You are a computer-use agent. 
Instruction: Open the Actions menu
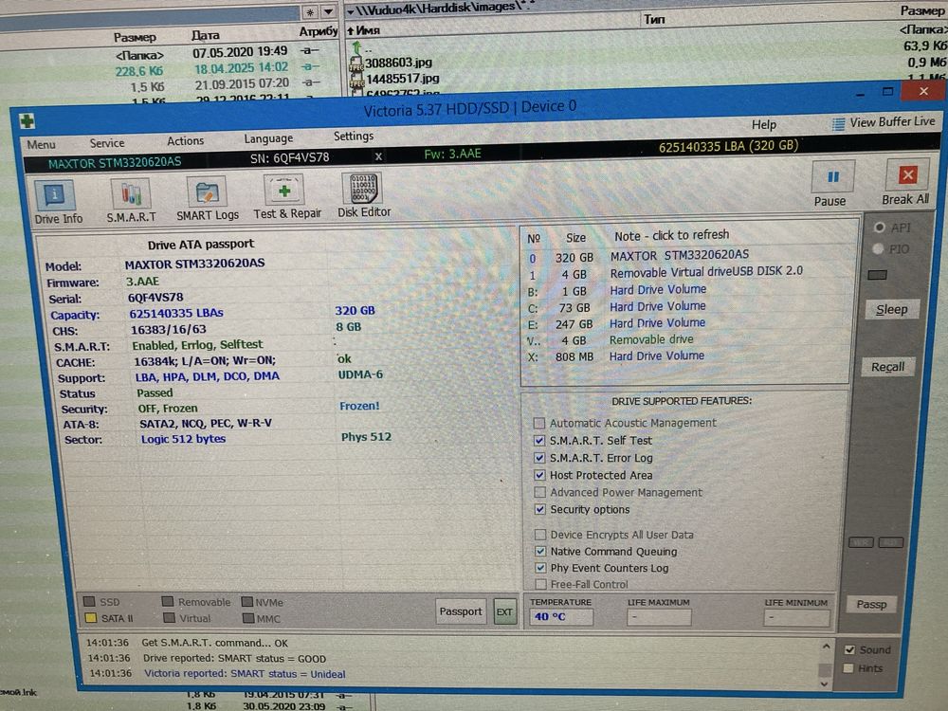[x=185, y=141]
